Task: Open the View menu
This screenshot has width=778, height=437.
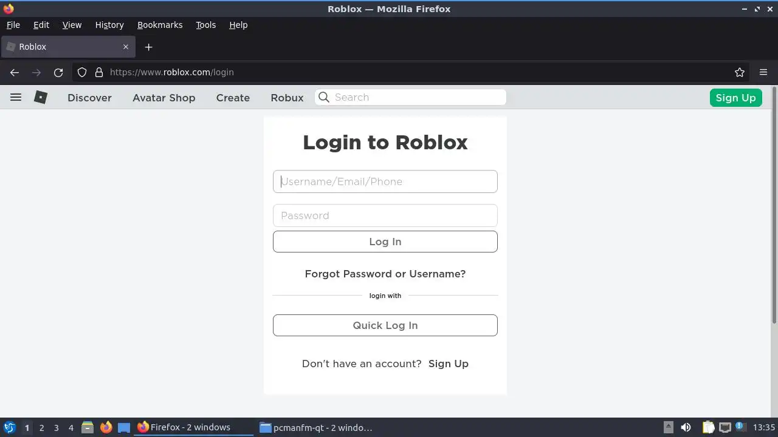Action: [x=72, y=25]
